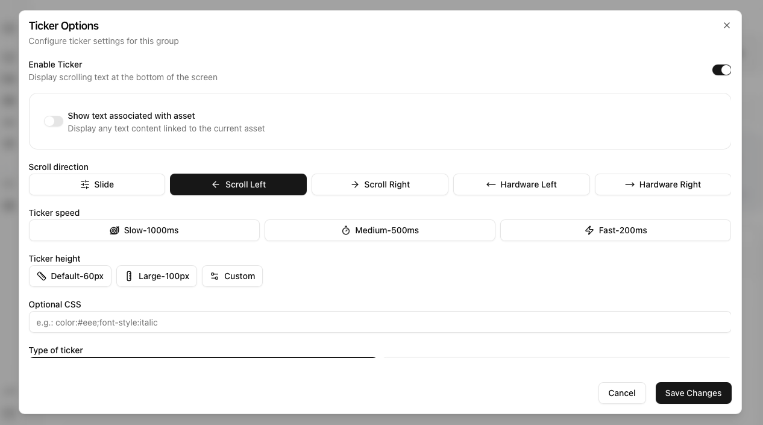Screen dimensions: 763x425
Task: Click the left arrow icon on Scroll Left
Action: click(x=215, y=184)
